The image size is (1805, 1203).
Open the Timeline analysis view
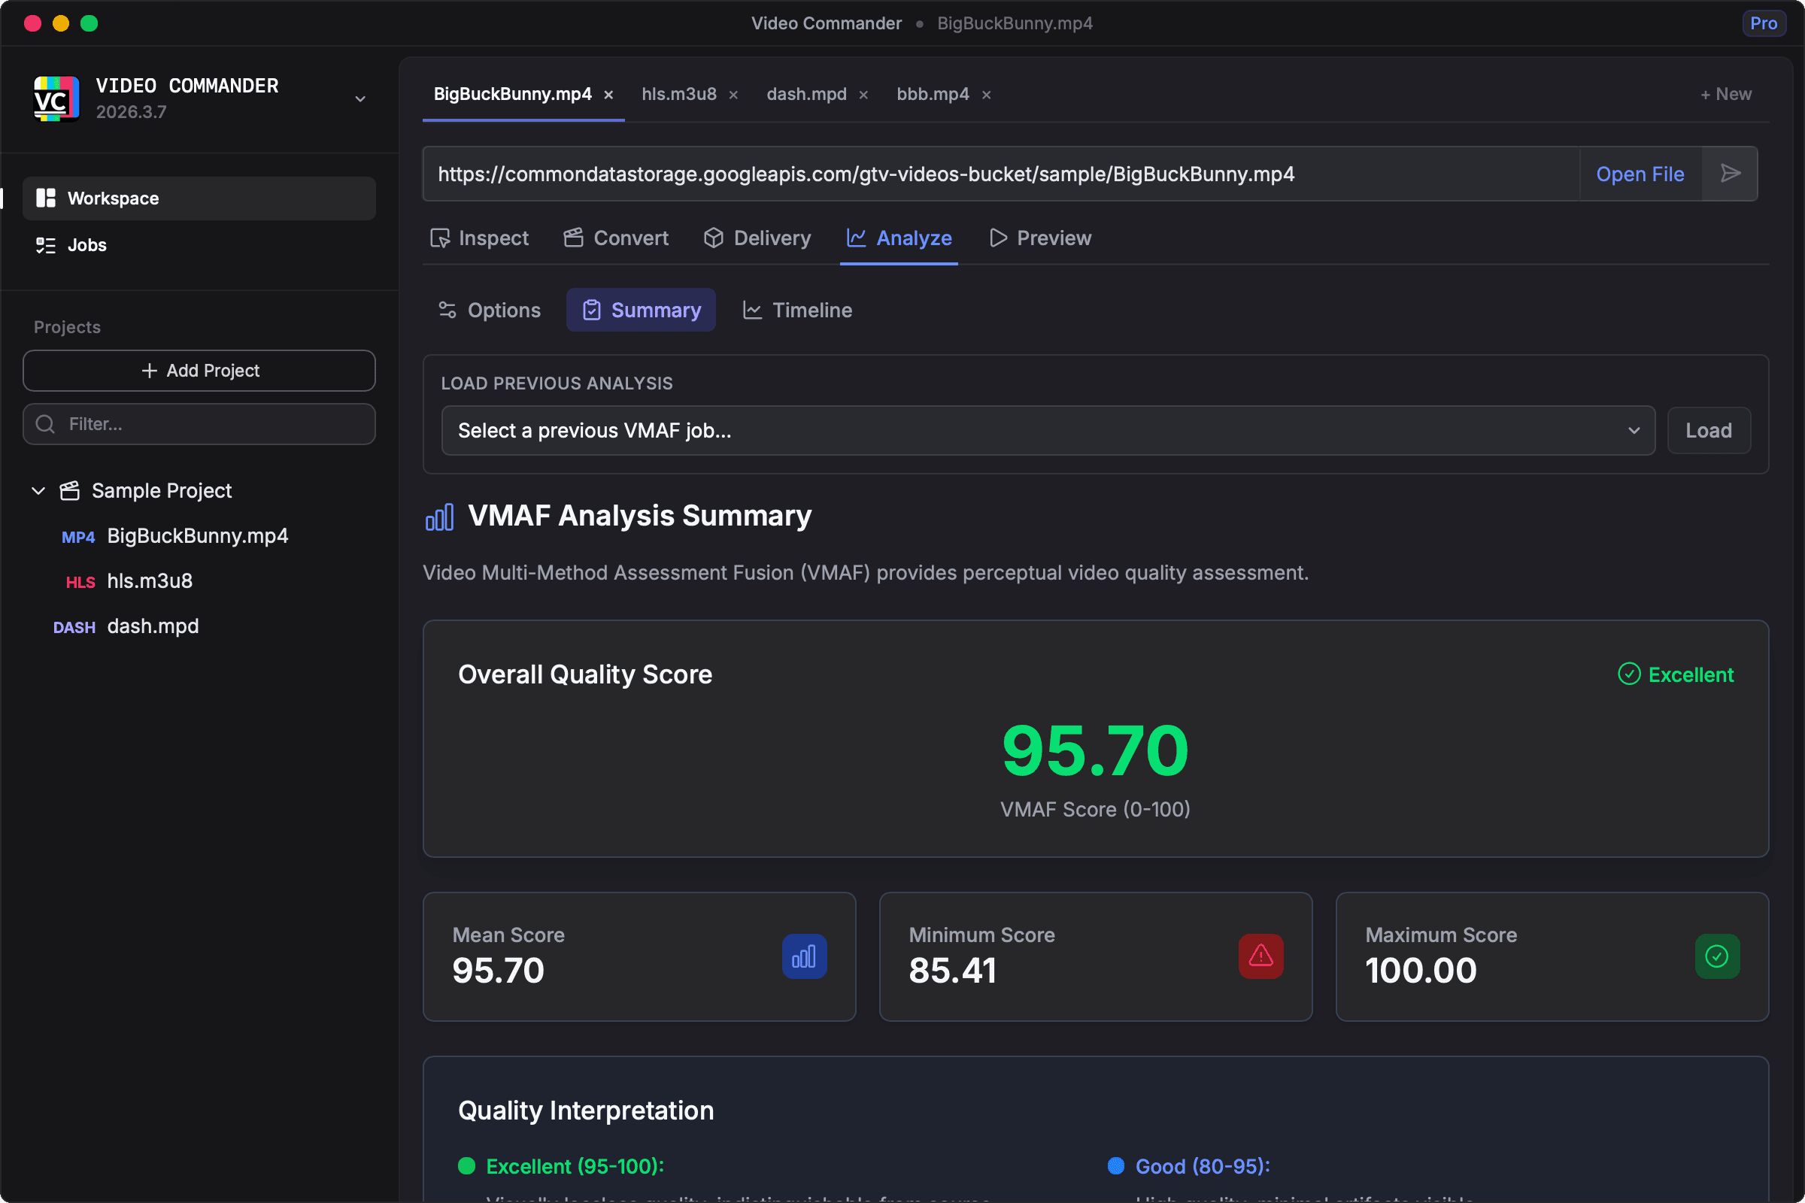coord(796,310)
